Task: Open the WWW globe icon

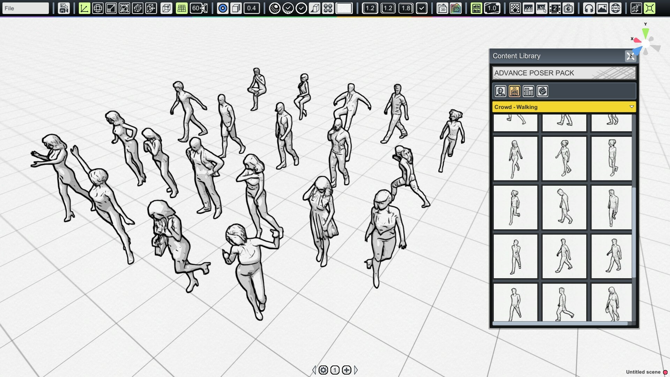Action: (616, 8)
